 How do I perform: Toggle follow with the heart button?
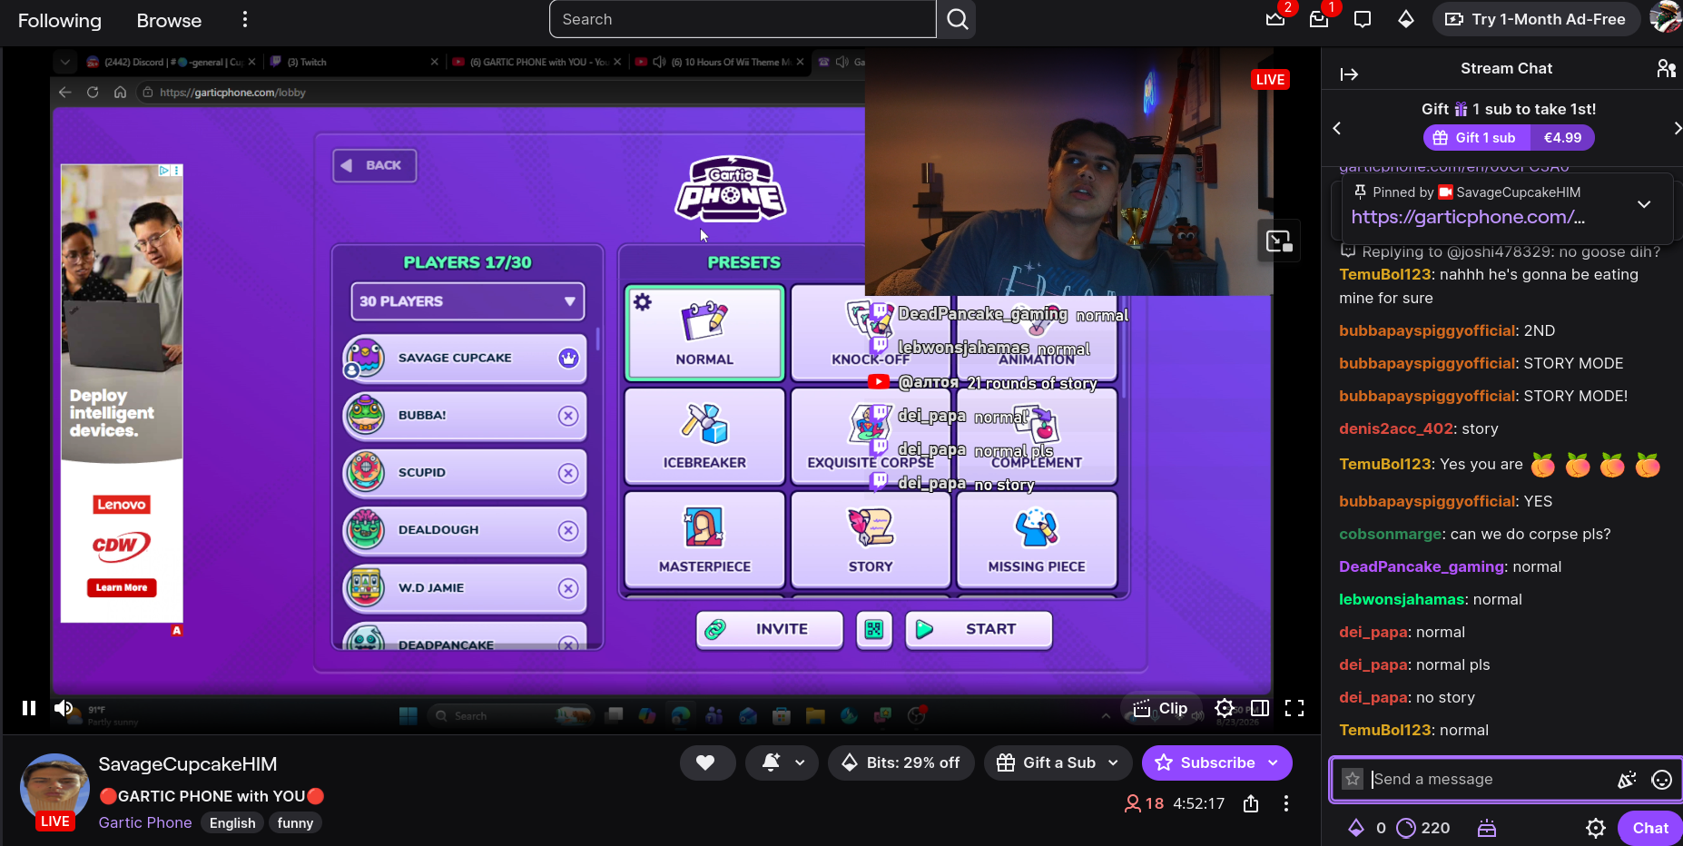[x=705, y=762]
